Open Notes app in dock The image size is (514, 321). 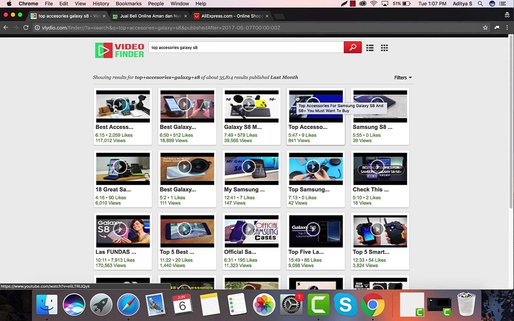[x=209, y=305]
